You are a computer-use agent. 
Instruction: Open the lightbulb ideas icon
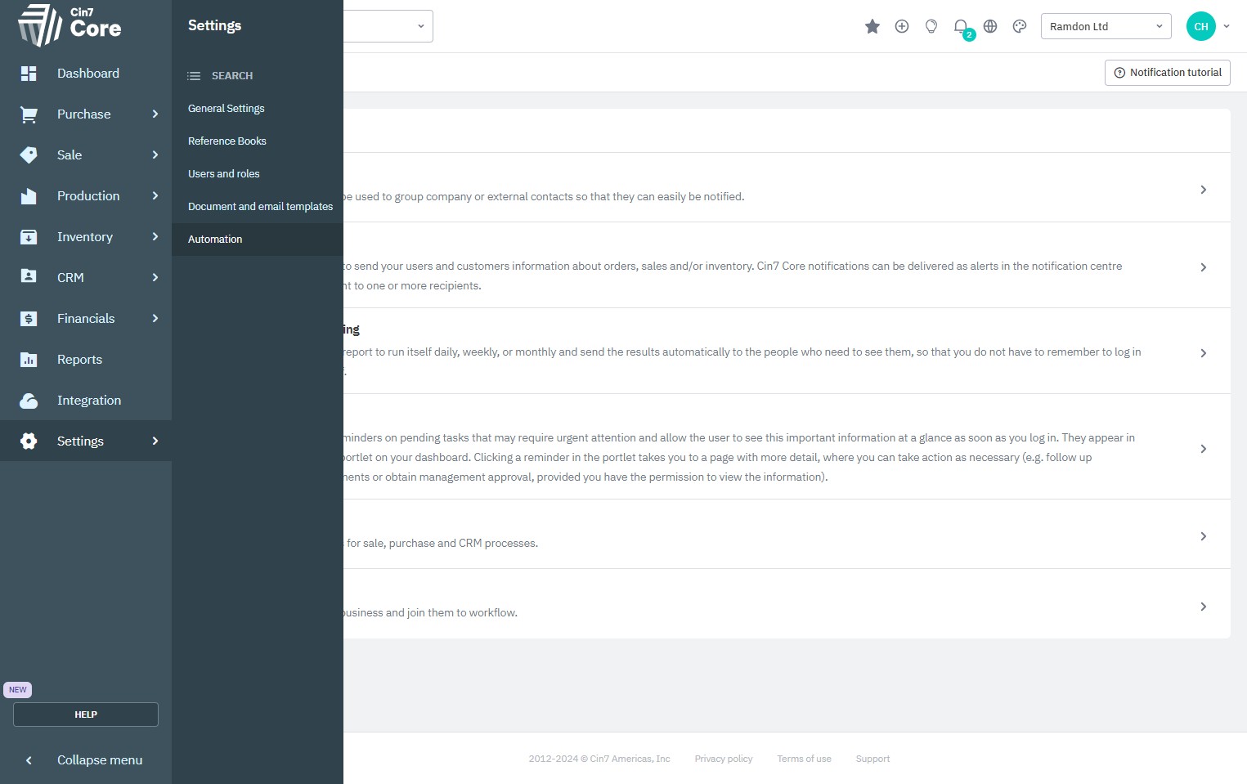pos(931,26)
